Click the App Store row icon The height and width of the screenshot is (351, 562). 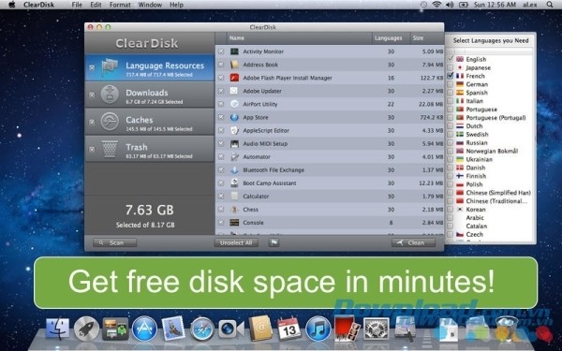(x=234, y=118)
